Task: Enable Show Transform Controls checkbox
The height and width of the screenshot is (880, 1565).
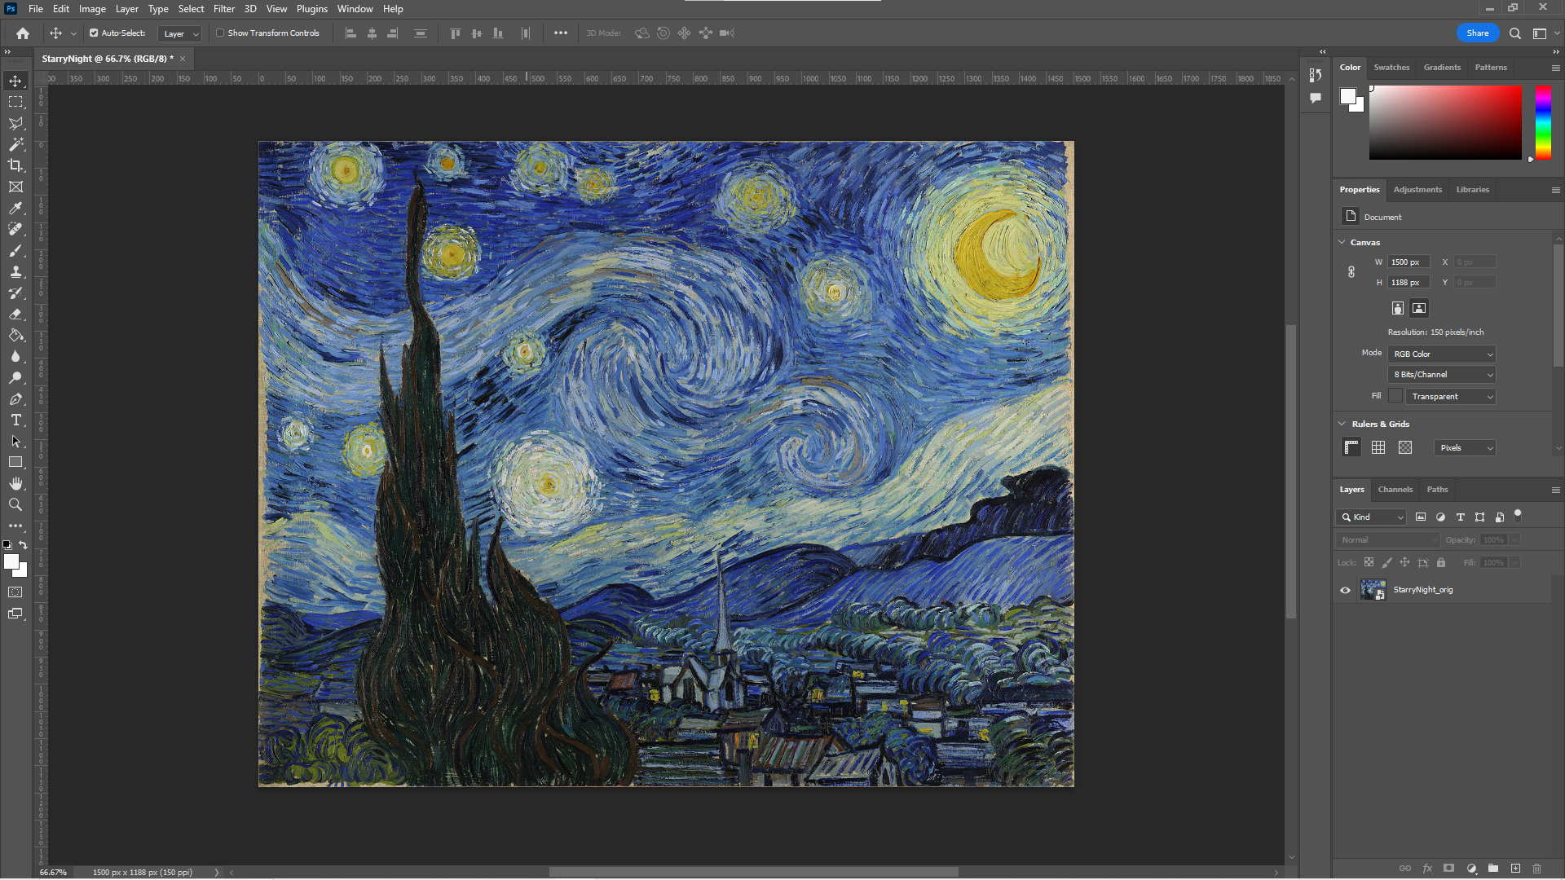Action: [x=220, y=33]
